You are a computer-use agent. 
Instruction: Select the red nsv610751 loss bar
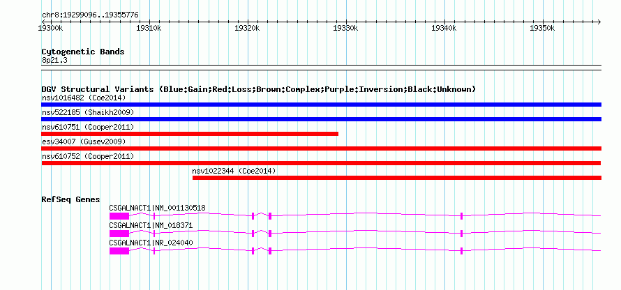click(x=190, y=134)
